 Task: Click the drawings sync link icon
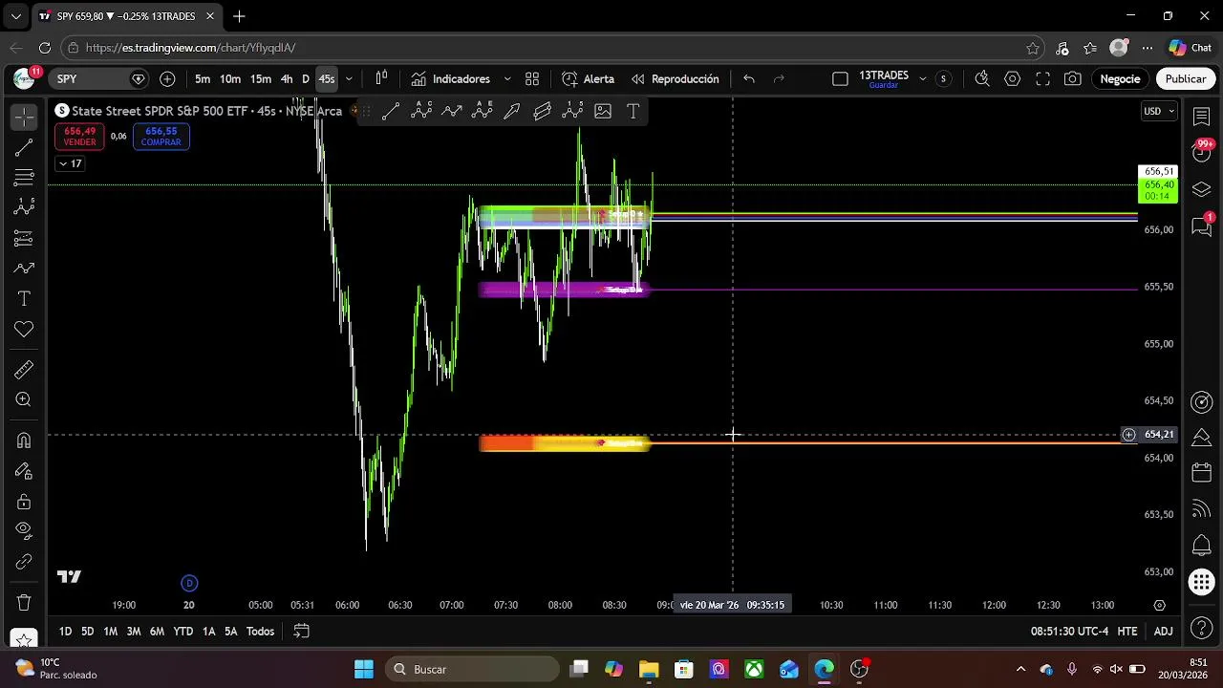click(x=24, y=562)
